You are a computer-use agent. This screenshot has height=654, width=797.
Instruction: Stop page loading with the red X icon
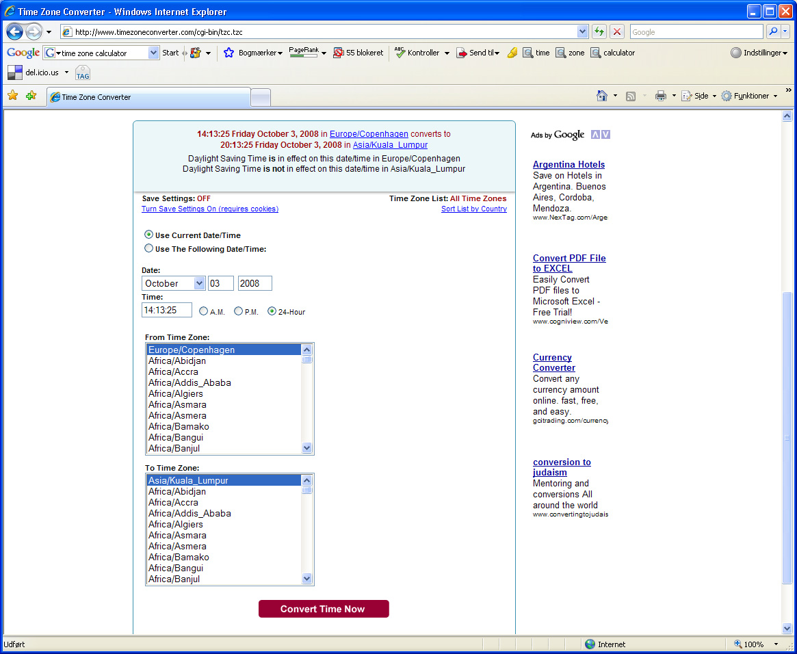pos(617,32)
